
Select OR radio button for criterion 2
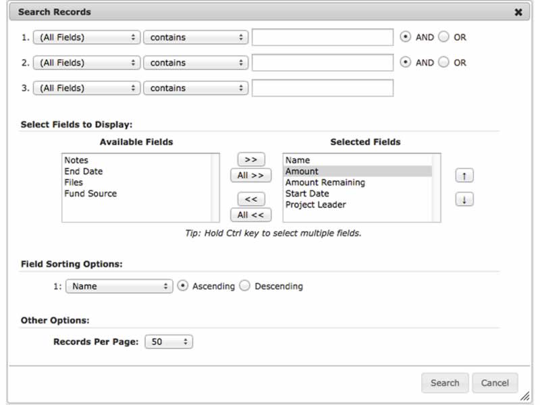click(x=443, y=62)
